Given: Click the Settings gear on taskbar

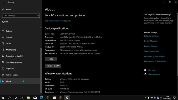Looking at the screenshot, I should pos(67,97).
